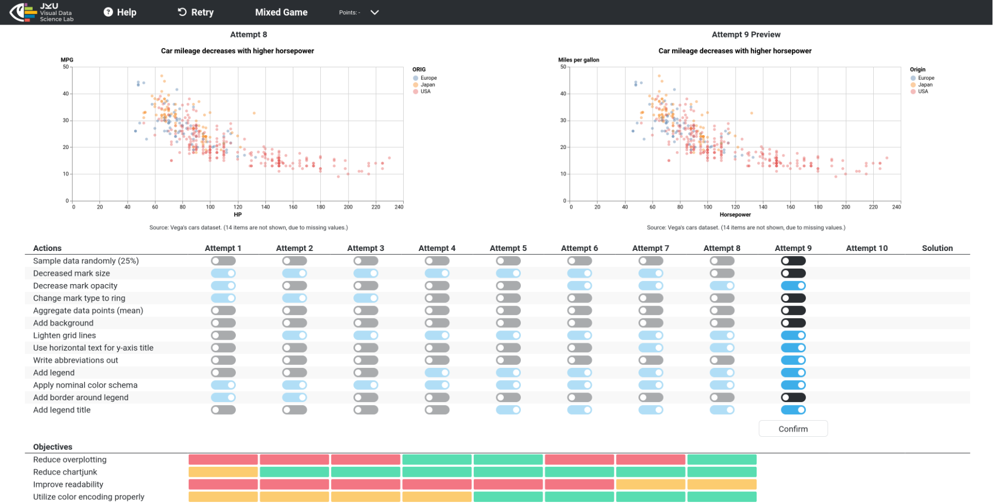The width and height of the screenshot is (993, 503).
Task: Click Attempt 1 column header
Action: pos(223,248)
